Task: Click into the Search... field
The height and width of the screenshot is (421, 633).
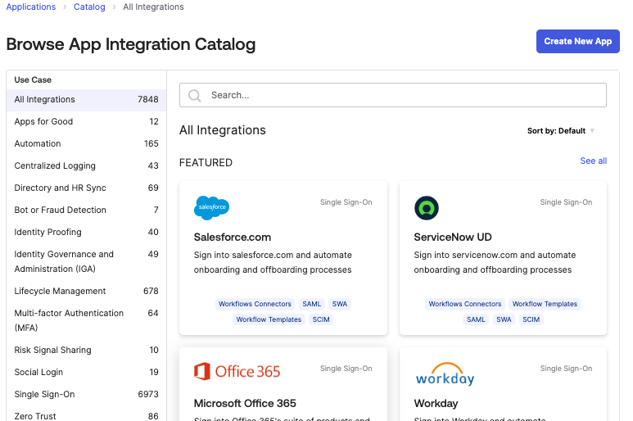Action: [393, 95]
